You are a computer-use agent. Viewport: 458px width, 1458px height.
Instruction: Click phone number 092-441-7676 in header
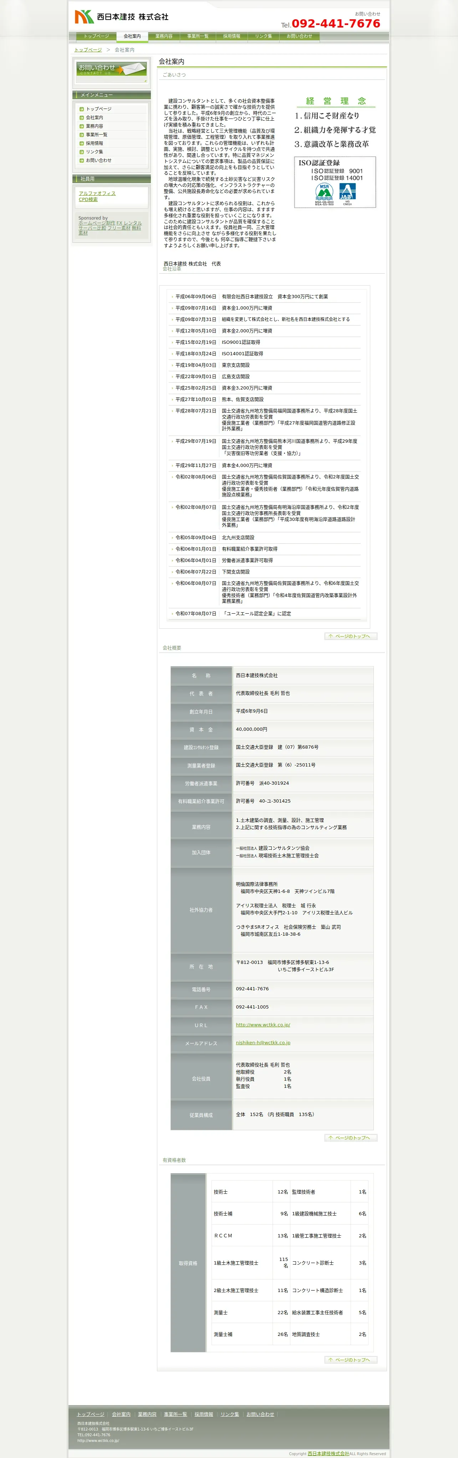click(x=336, y=23)
